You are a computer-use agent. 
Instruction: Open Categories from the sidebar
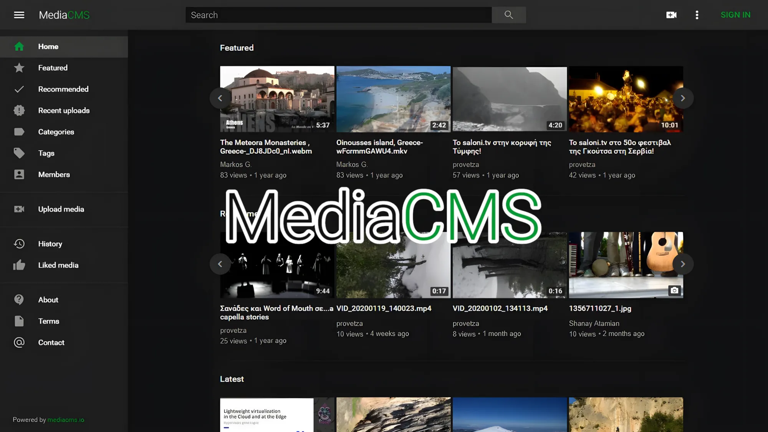tap(56, 132)
